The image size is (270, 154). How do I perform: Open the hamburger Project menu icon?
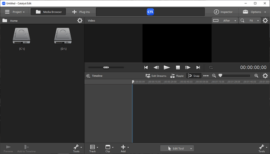(7, 12)
